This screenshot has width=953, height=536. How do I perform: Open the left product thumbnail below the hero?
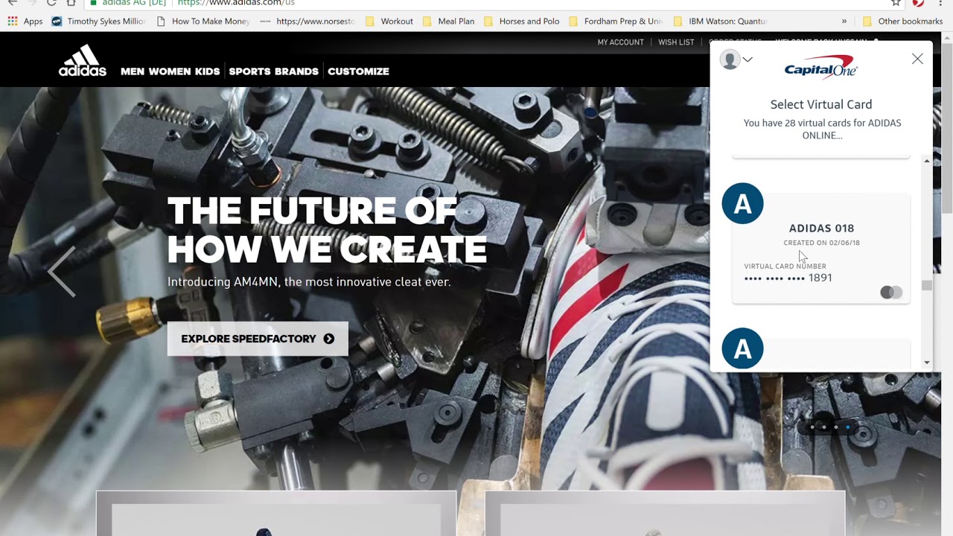pyautogui.click(x=276, y=514)
